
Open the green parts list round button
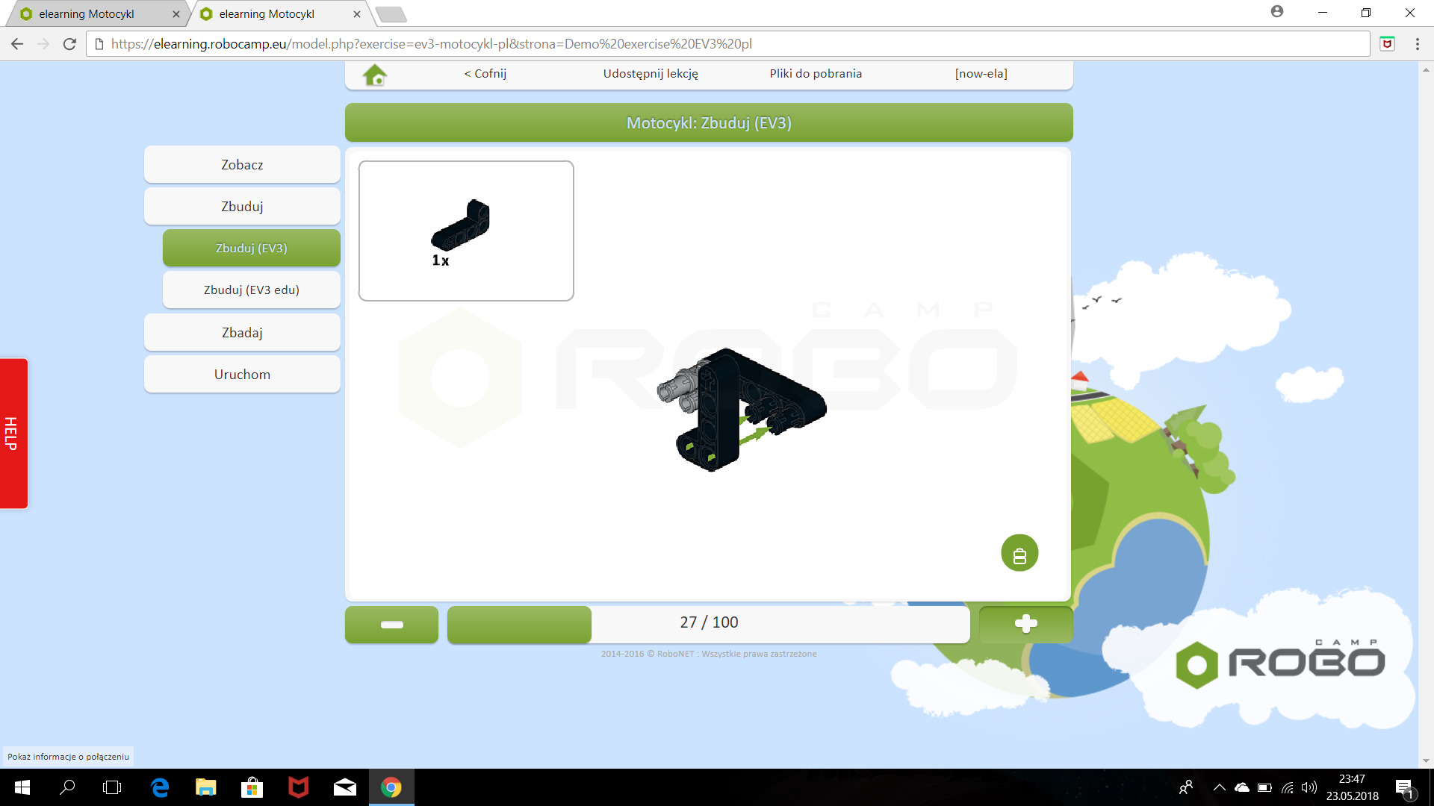click(1019, 553)
